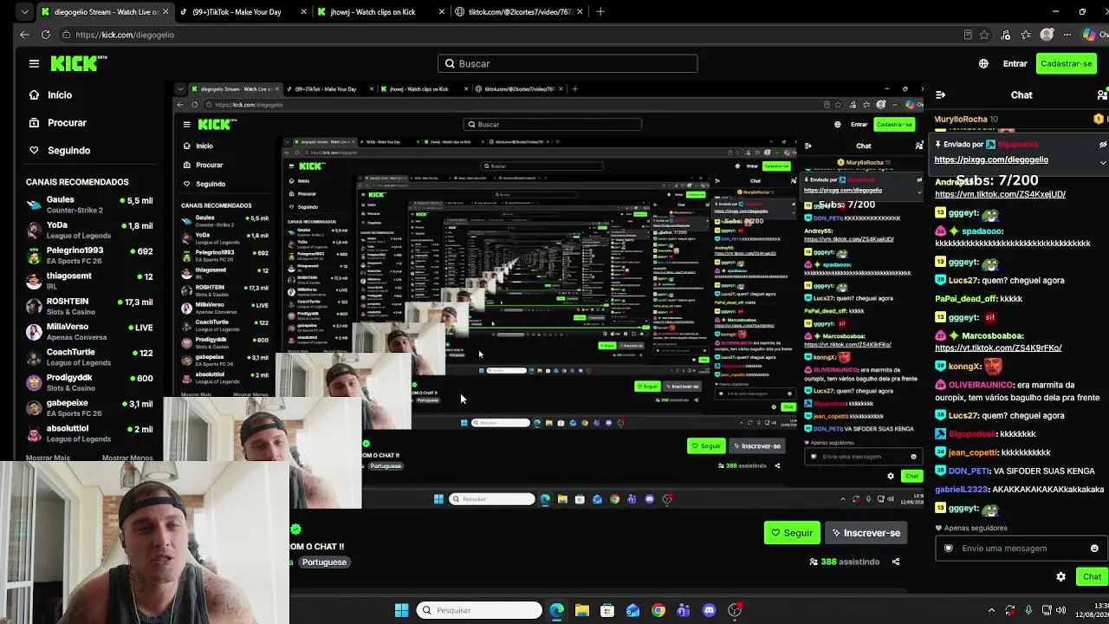This screenshot has width=1109, height=624.
Task: Open the language globe selector
Action: [983, 63]
